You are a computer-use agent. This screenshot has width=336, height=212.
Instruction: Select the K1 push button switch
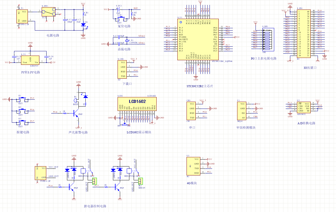coord(22,100)
